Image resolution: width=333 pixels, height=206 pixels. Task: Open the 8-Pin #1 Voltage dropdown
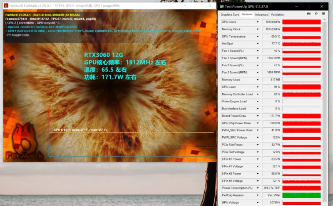pyautogui.click(x=258, y=167)
